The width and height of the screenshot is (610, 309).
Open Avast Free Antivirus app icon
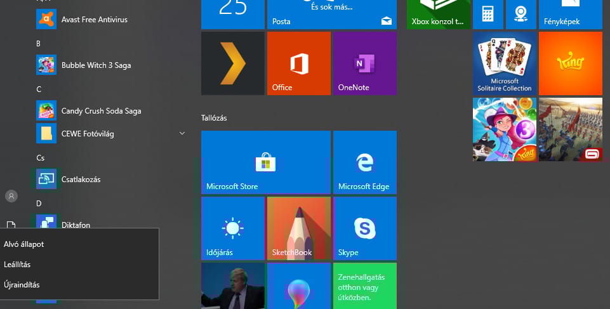point(46,19)
